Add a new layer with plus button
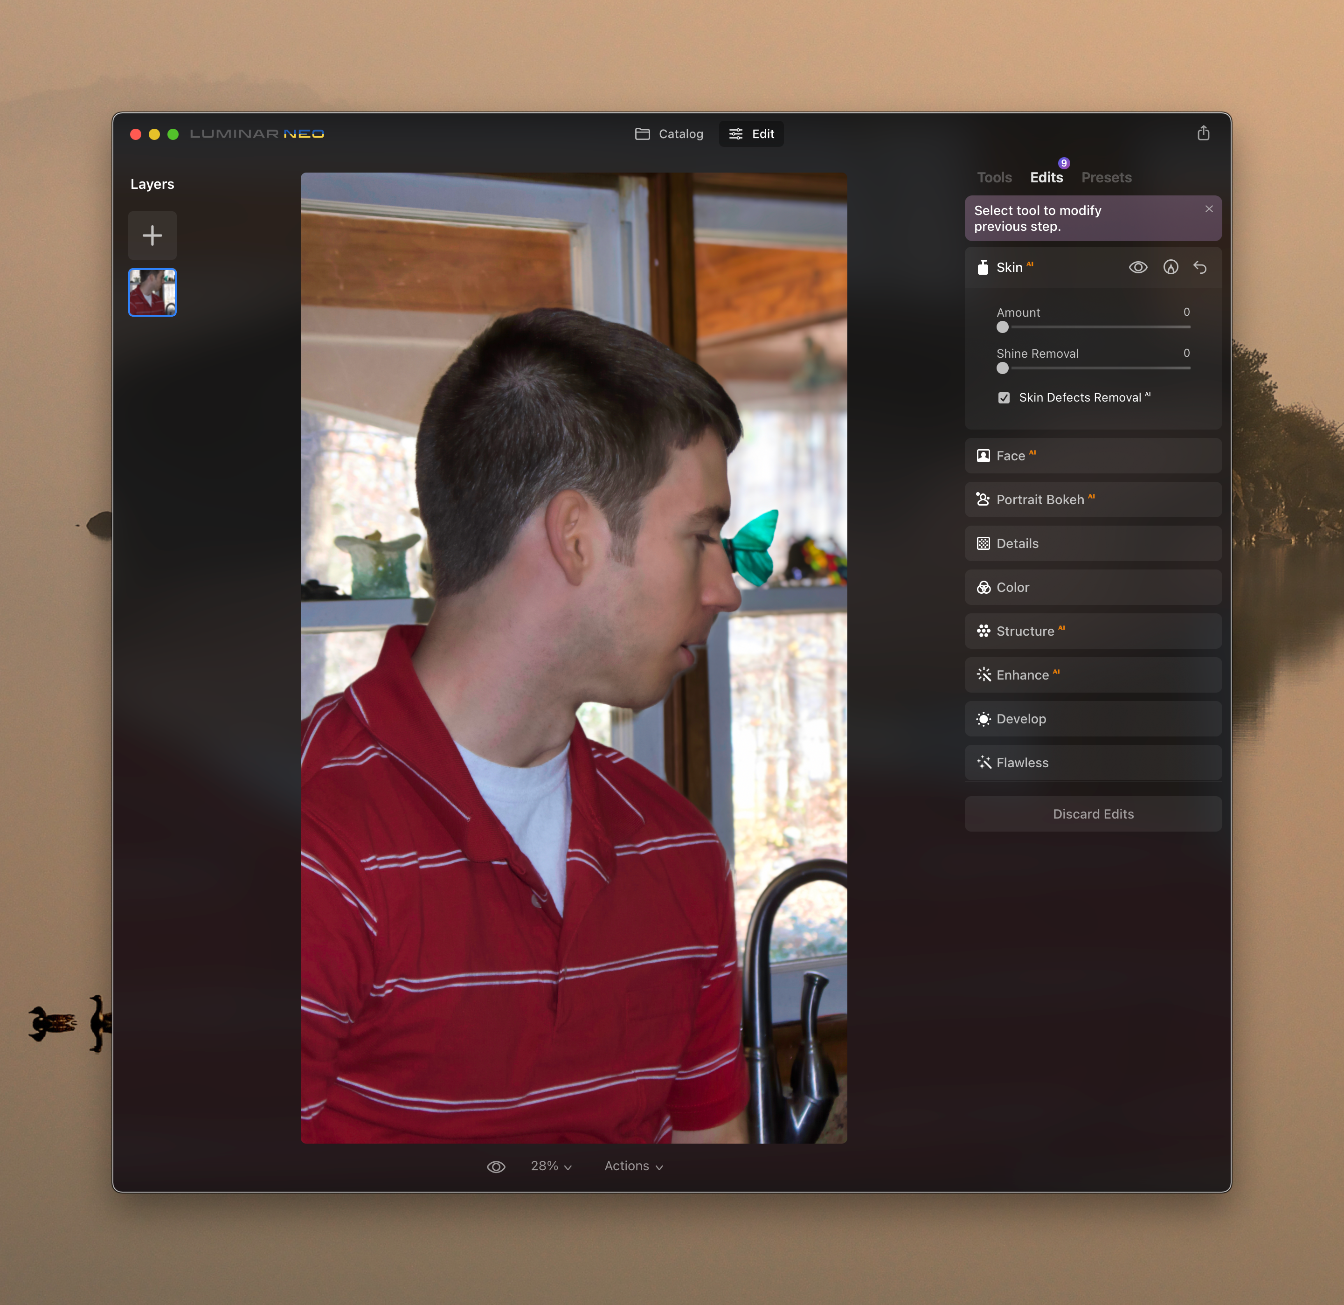 152,236
